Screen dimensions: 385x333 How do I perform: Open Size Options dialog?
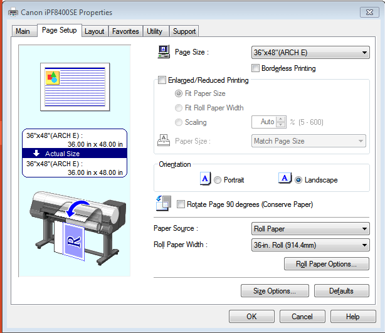click(x=275, y=291)
